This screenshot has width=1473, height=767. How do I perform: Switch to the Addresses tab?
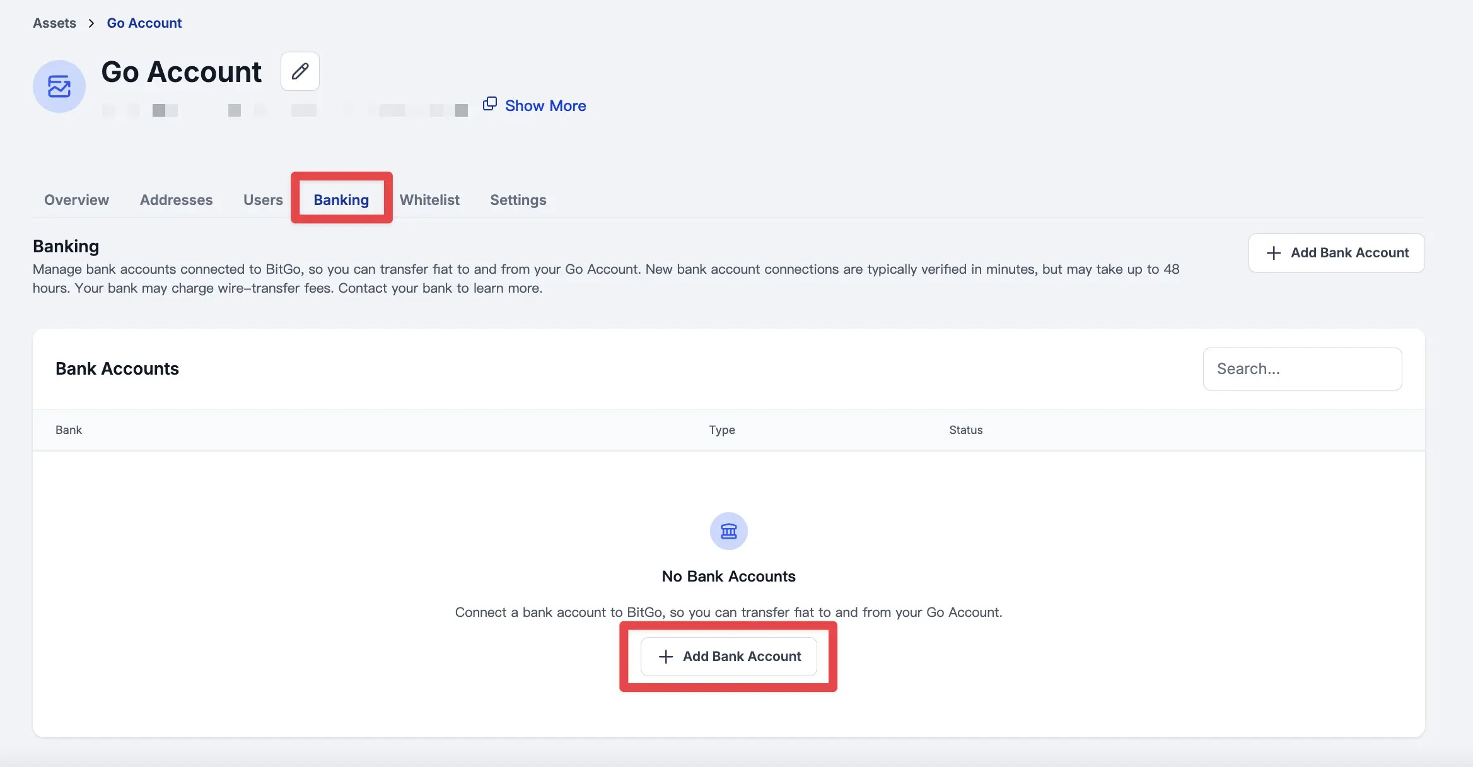click(x=176, y=200)
